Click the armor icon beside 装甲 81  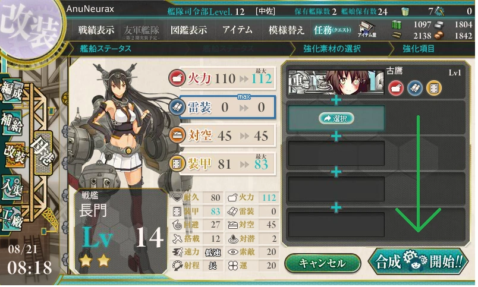(x=177, y=164)
